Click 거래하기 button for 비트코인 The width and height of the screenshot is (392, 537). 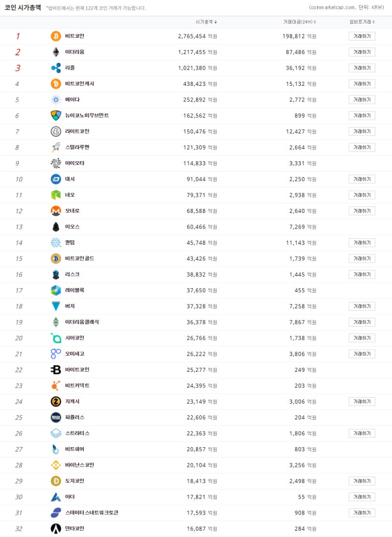click(x=362, y=36)
